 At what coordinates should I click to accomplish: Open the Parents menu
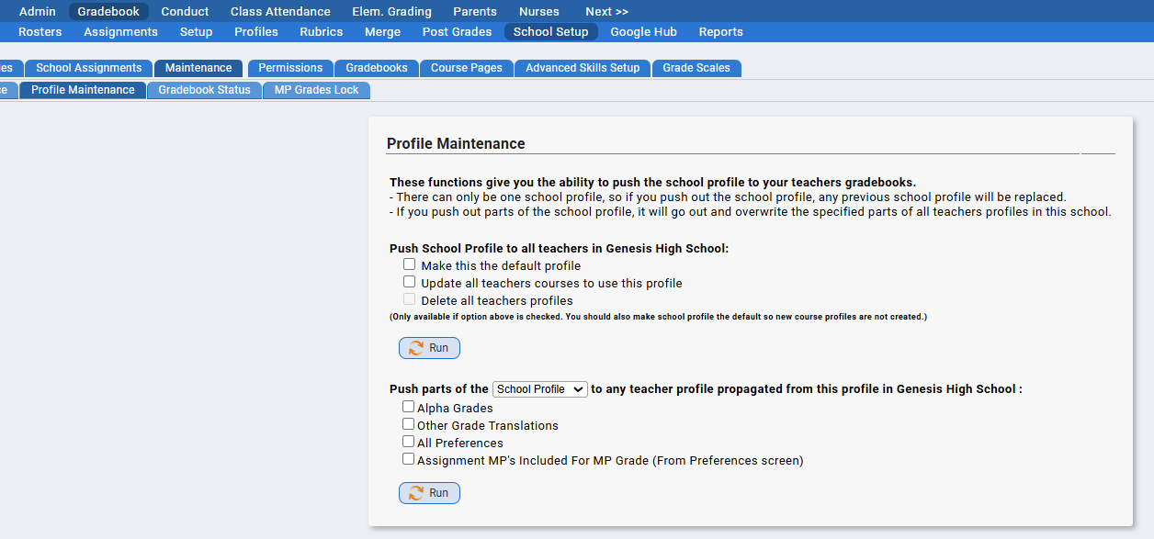[x=475, y=12]
